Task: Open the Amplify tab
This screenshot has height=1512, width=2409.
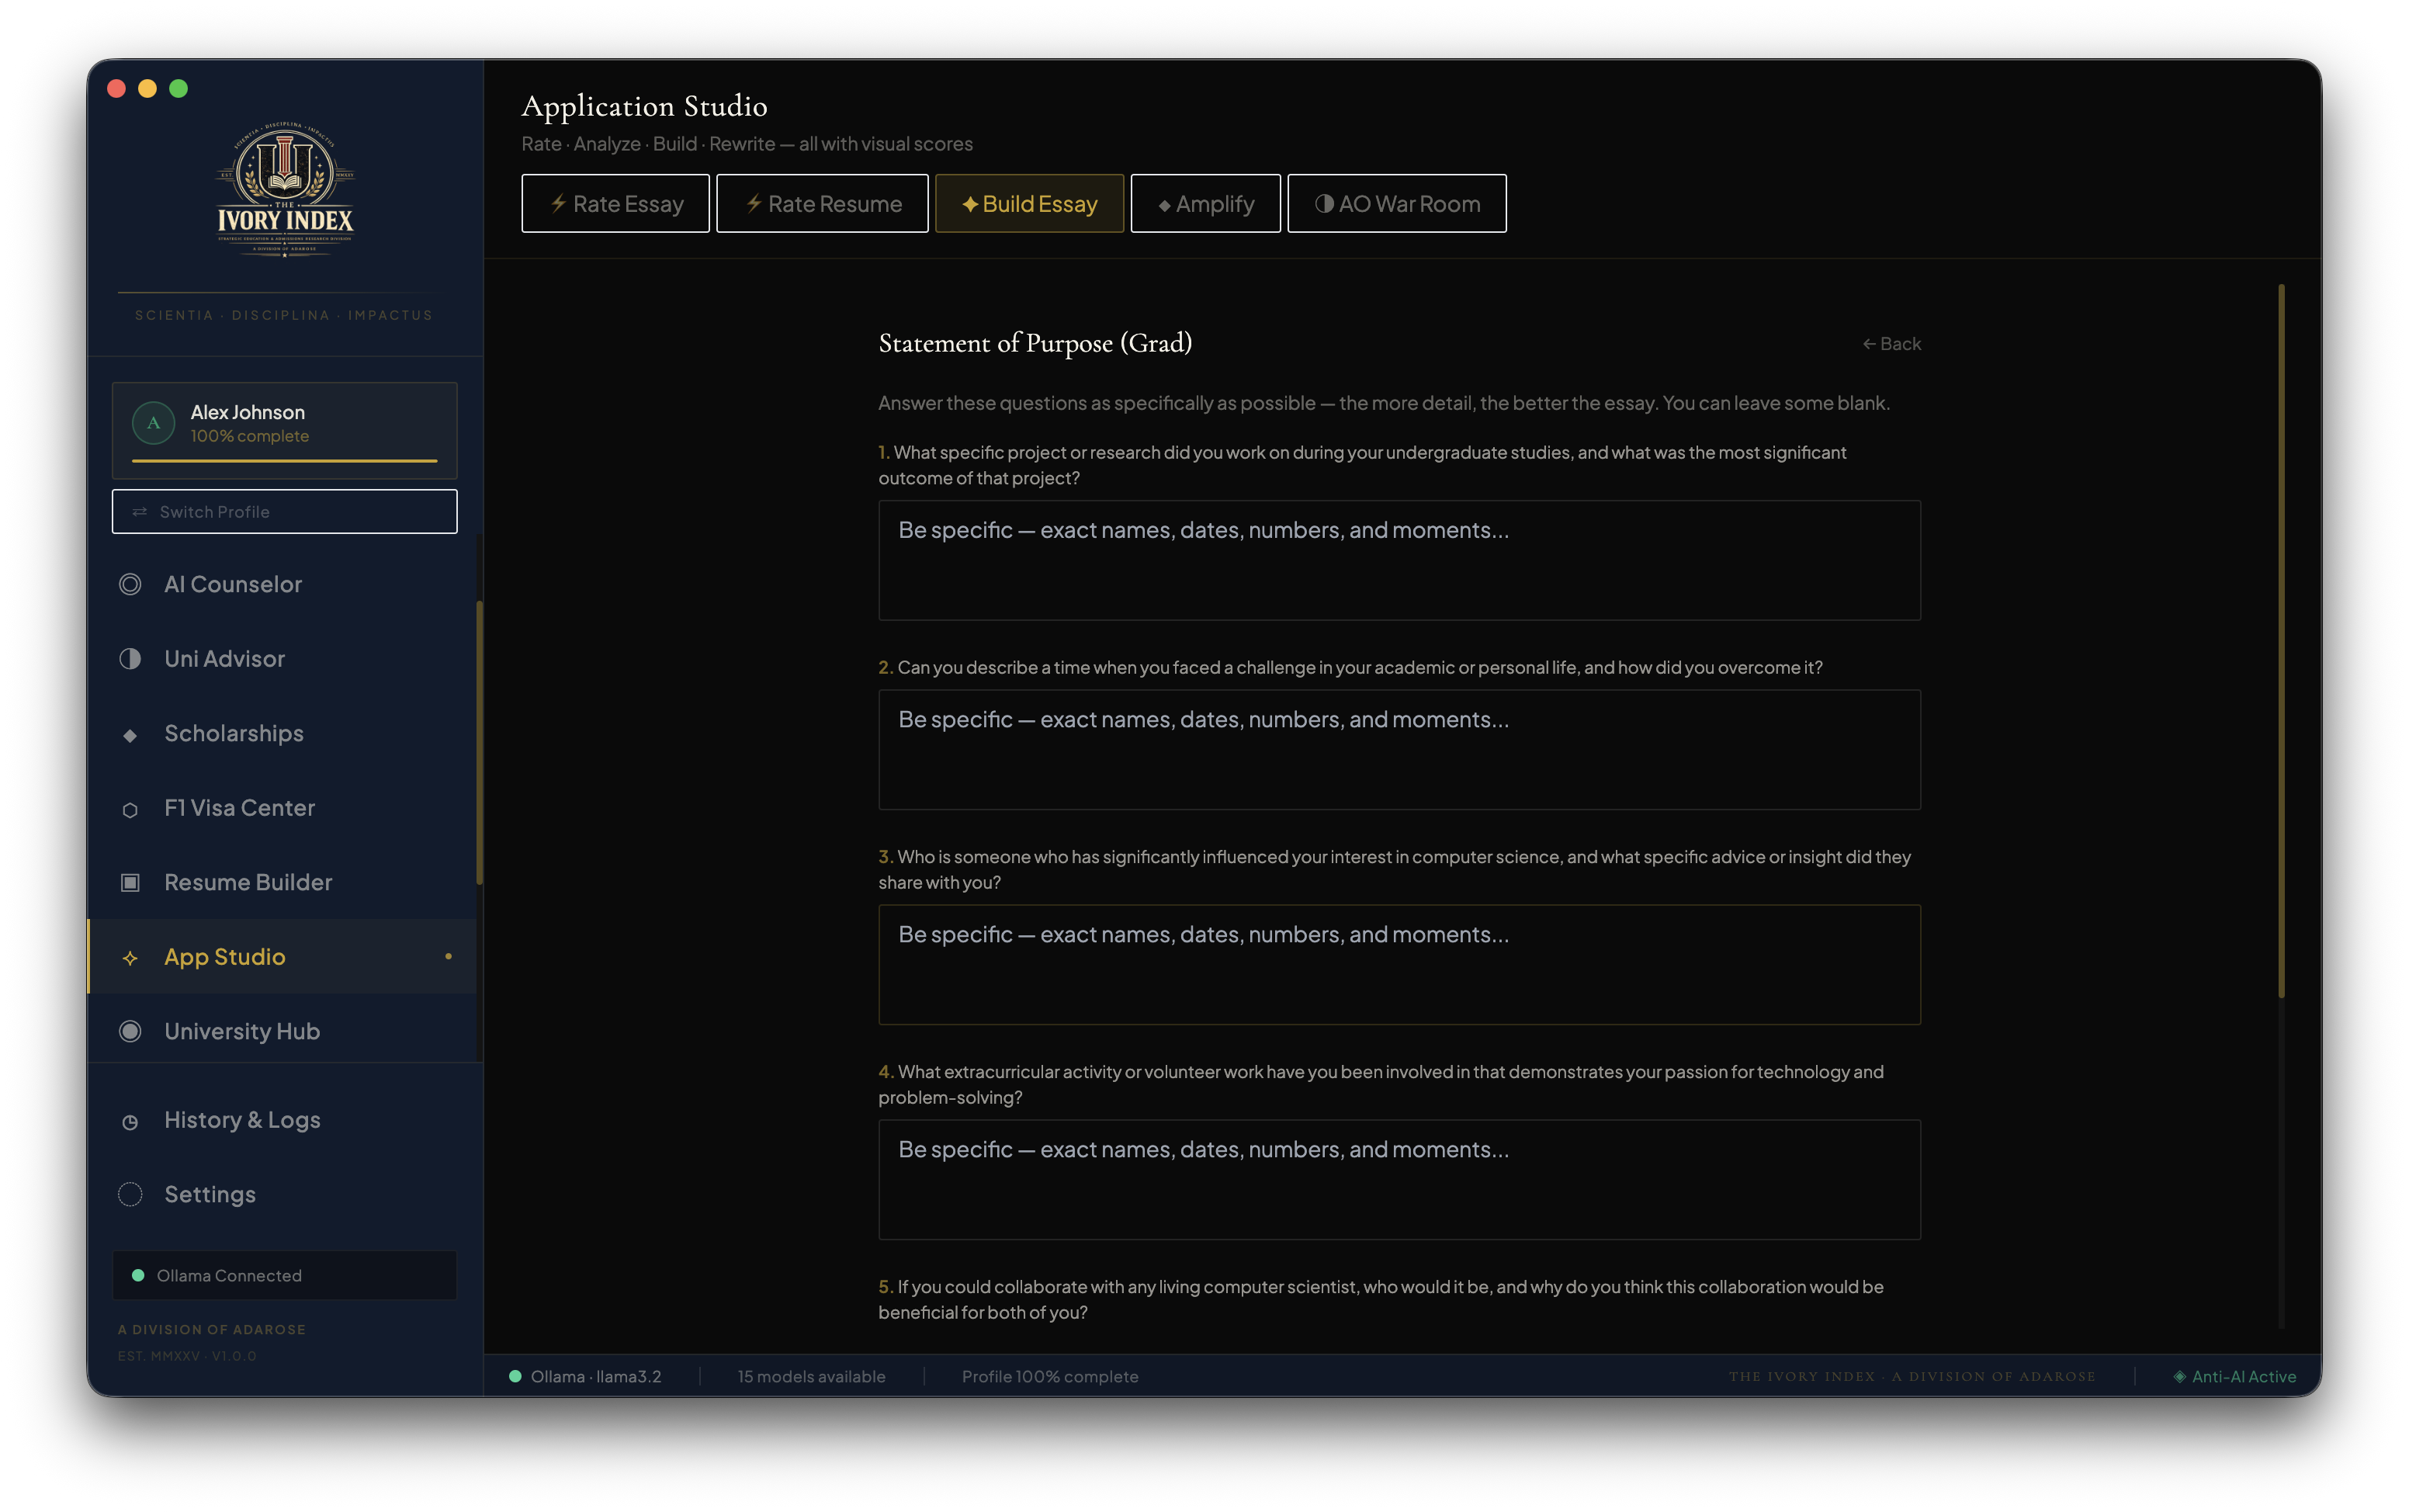Action: (1205, 203)
